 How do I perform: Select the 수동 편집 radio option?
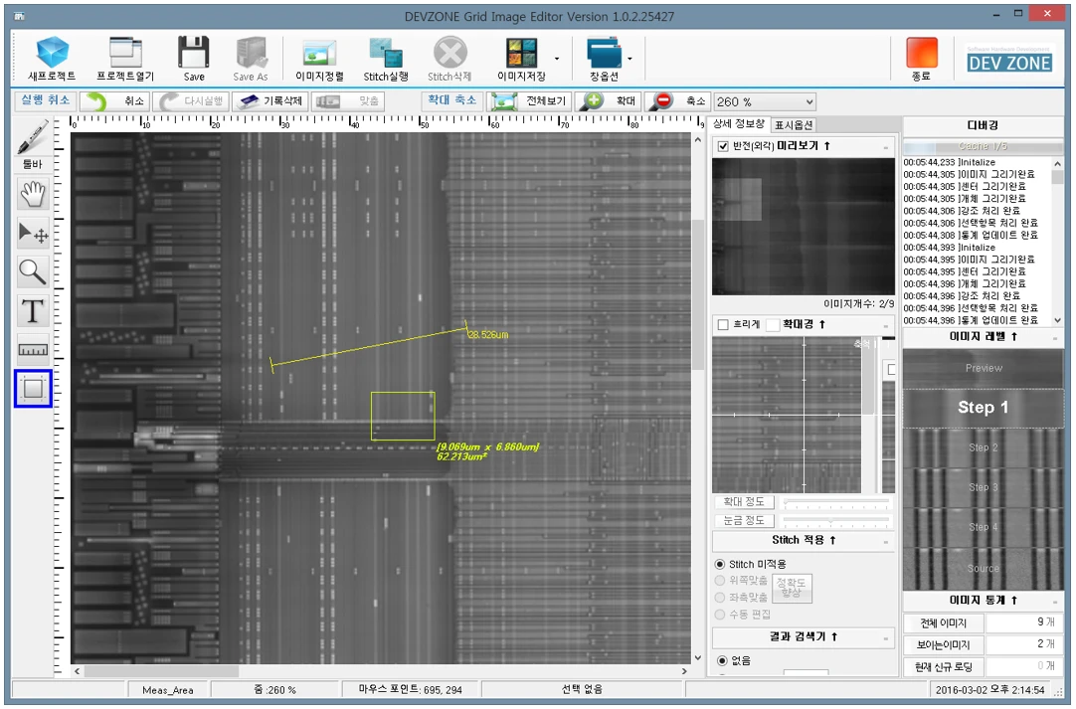pos(720,615)
